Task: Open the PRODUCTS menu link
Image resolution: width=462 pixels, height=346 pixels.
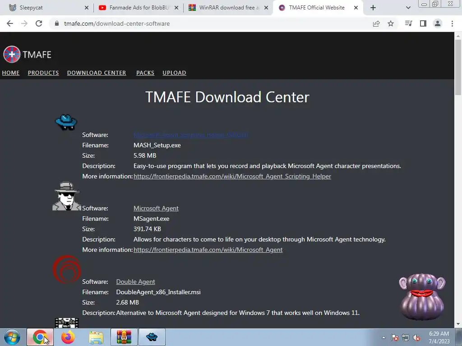Action: [x=43, y=73]
